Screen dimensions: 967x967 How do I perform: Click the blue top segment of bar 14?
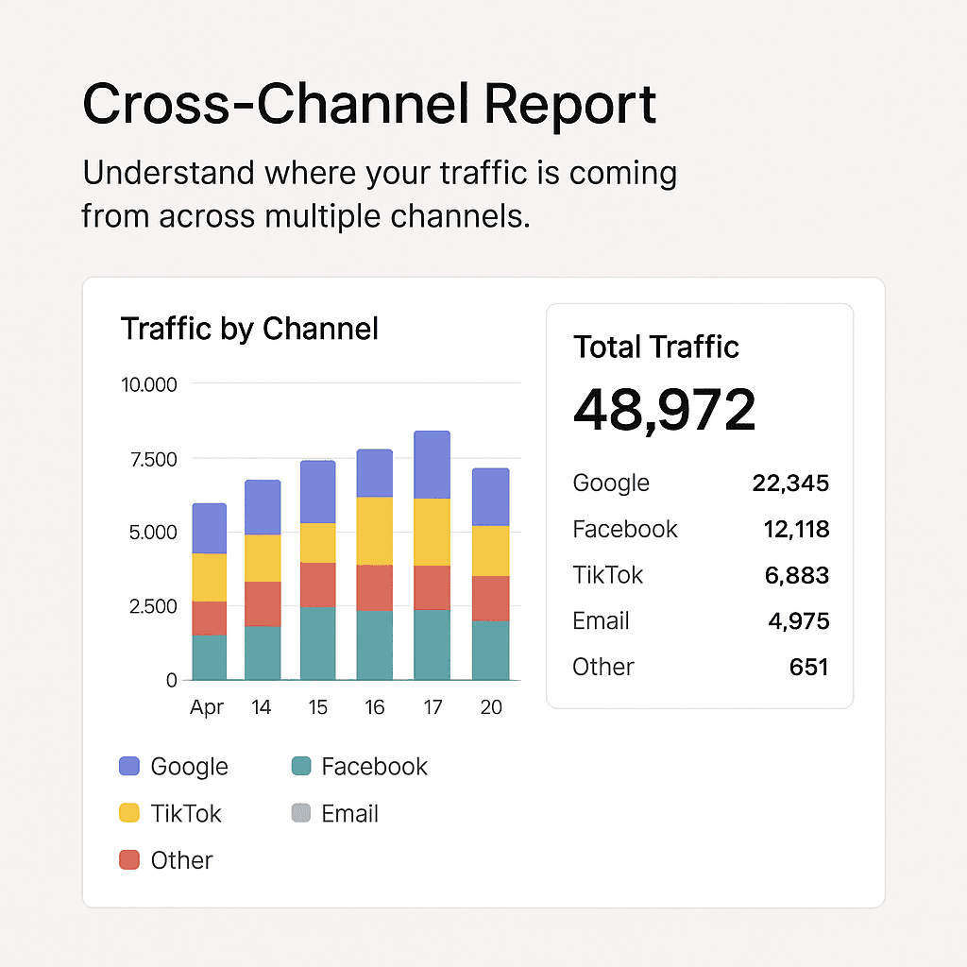pyautogui.click(x=263, y=507)
